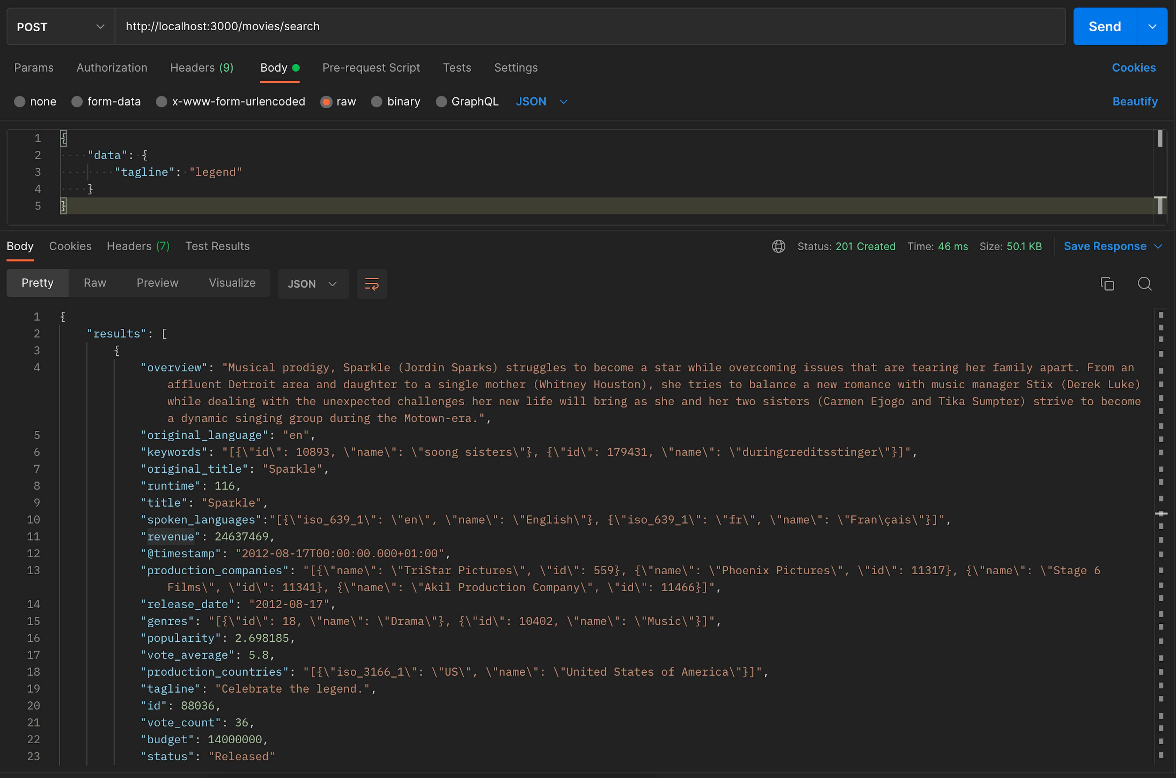
Task: Open the response JSON format dropdown
Action: coord(313,284)
